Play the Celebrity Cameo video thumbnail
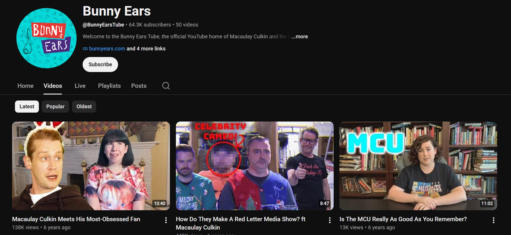 [x=255, y=166]
